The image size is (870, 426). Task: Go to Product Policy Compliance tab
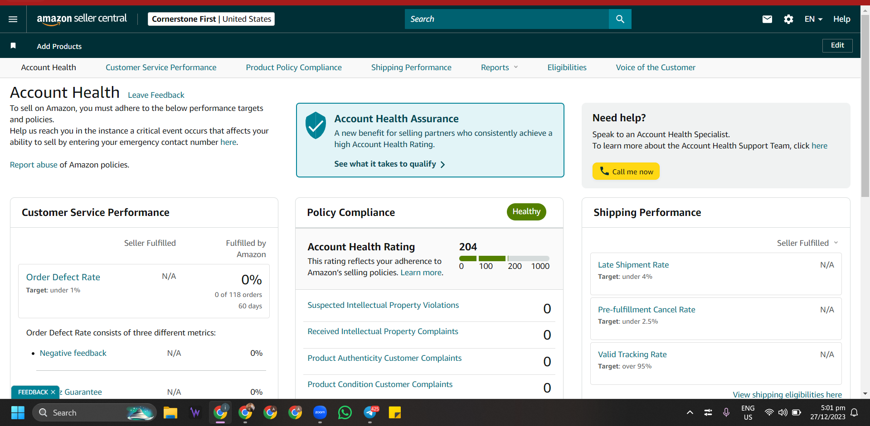tap(294, 67)
